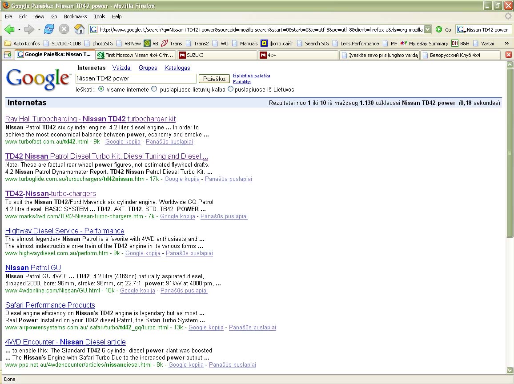The image size is (514, 384).
Task: Open the Trans2 bookmark
Action: (x=197, y=43)
